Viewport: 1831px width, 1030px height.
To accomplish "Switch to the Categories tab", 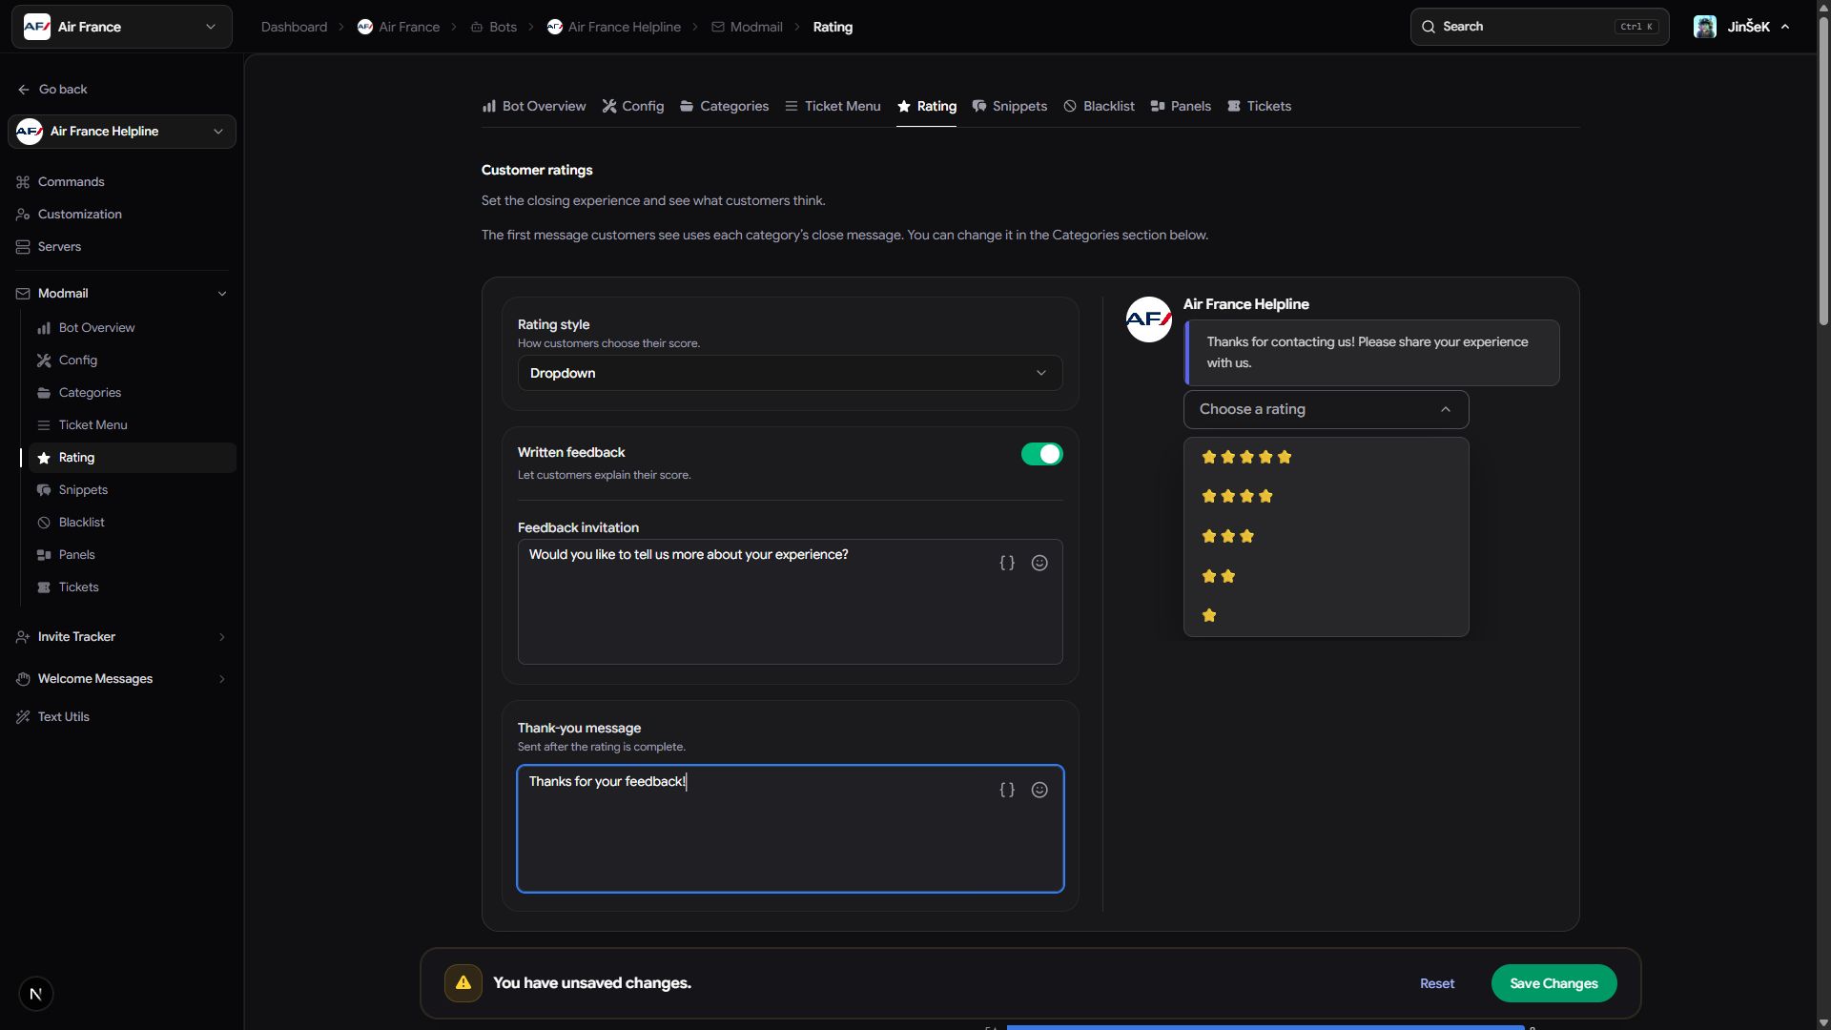I will 725,107.
